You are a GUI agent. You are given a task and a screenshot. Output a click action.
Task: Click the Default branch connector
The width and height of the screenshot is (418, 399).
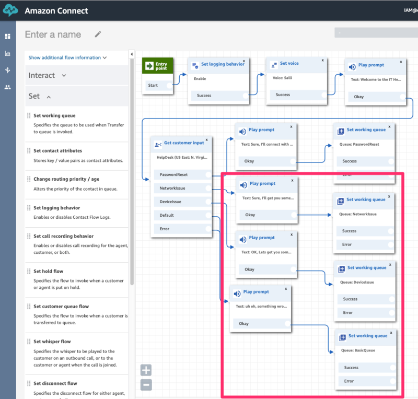(208, 215)
